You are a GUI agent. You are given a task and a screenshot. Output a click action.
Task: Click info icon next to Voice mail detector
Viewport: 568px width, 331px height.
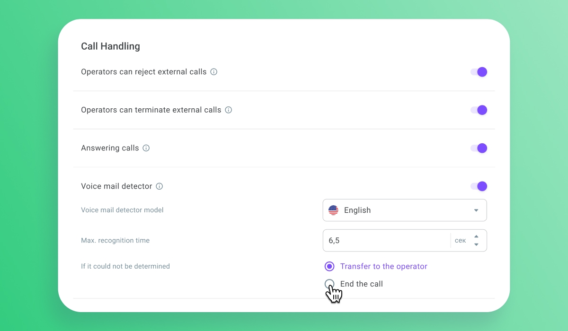(x=160, y=186)
